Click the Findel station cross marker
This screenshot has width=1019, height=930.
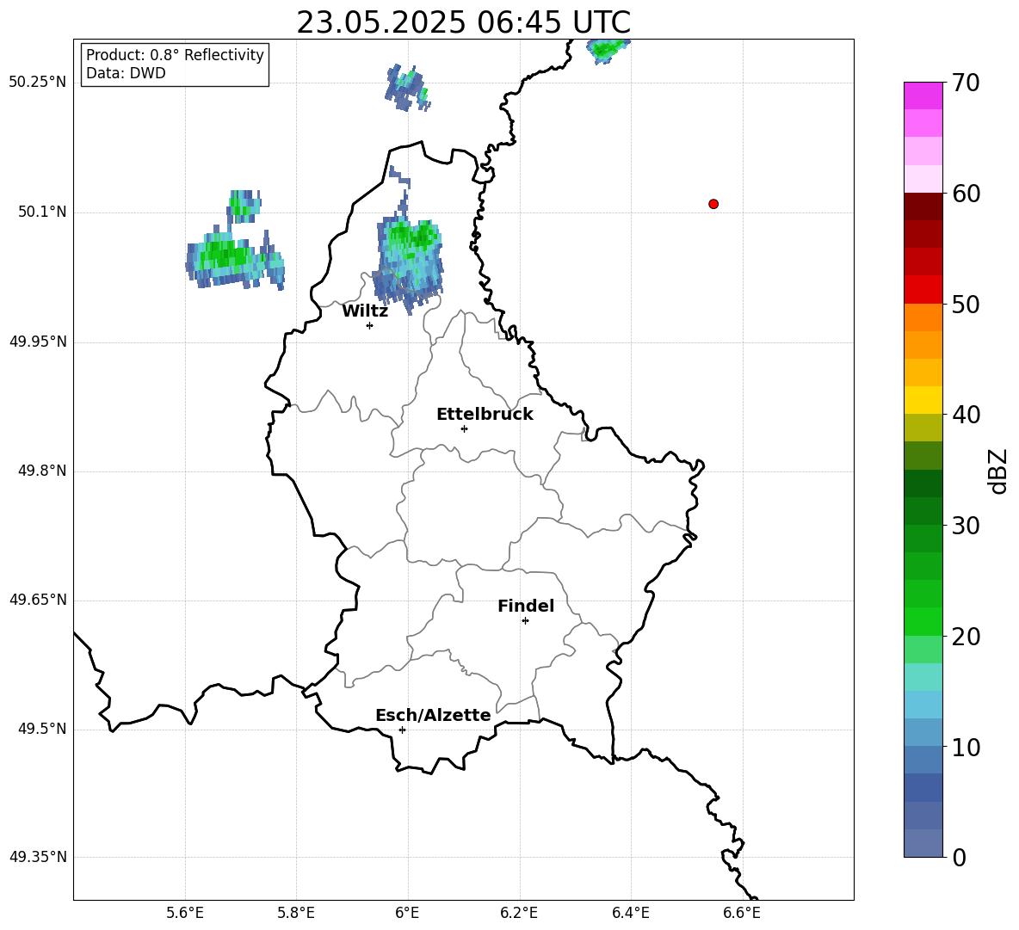pyautogui.click(x=525, y=621)
